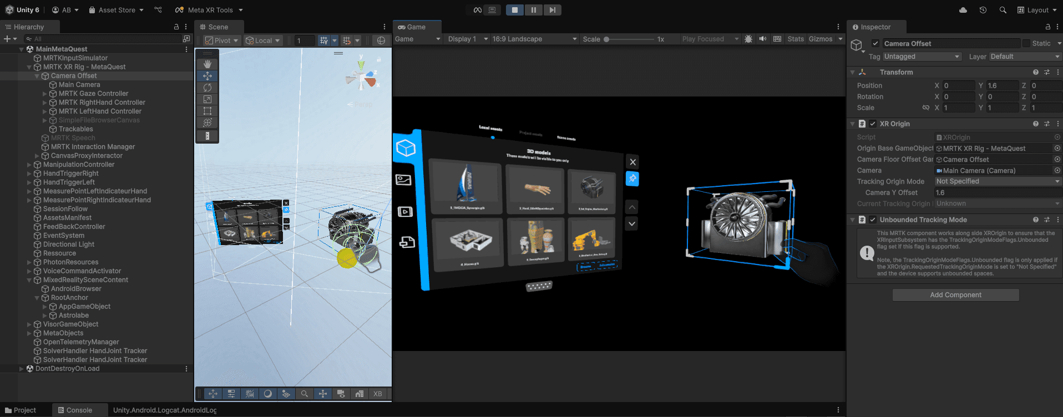Open the Unity cloud services icon
The image size is (1063, 417).
(x=963, y=10)
